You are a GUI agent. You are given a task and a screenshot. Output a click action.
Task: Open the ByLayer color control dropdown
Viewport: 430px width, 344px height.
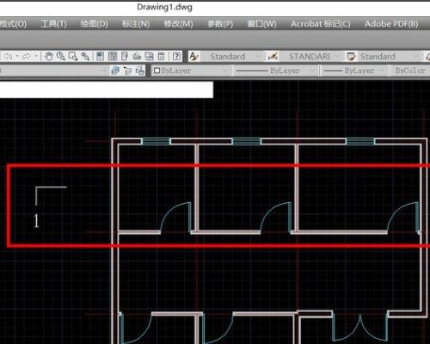[191, 71]
